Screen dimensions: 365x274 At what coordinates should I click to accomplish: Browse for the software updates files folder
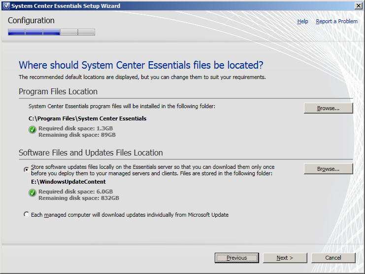coord(328,169)
